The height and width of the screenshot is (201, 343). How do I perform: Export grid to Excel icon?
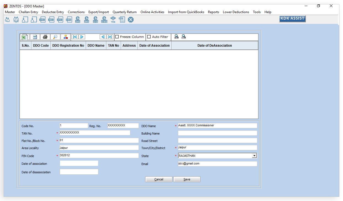coord(24,37)
